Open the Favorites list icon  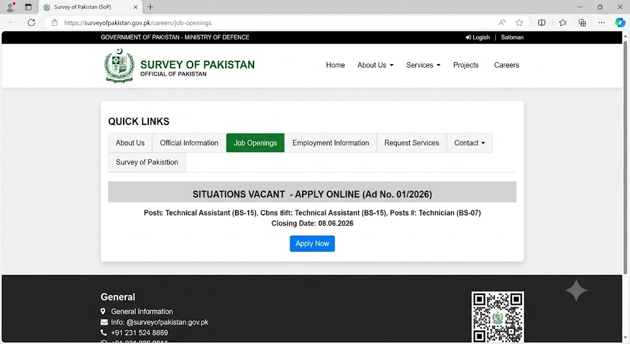click(x=562, y=23)
